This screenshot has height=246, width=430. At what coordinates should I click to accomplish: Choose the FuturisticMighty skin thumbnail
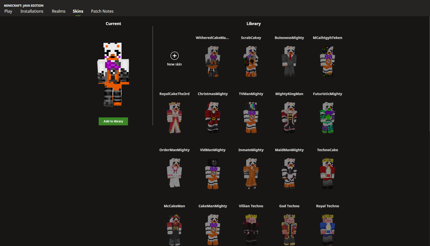(x=327, y=118)
